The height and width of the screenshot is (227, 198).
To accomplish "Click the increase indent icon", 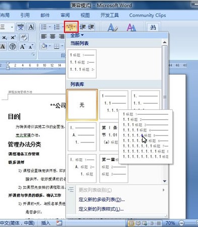I will pos(91,27).
